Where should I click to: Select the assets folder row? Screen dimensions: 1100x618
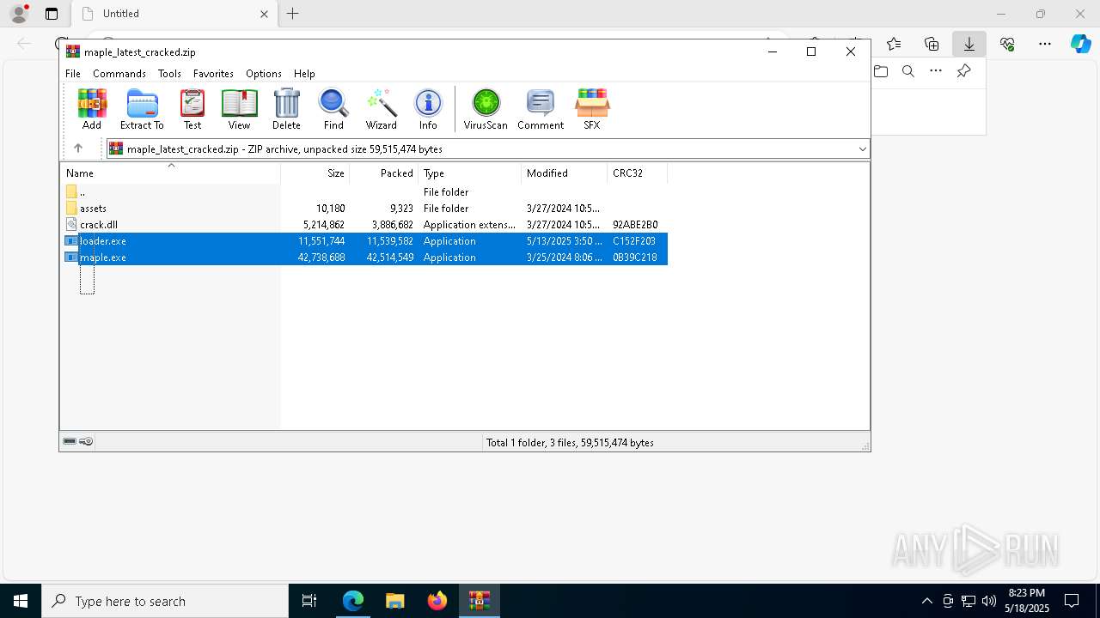[x=364, y=208]
